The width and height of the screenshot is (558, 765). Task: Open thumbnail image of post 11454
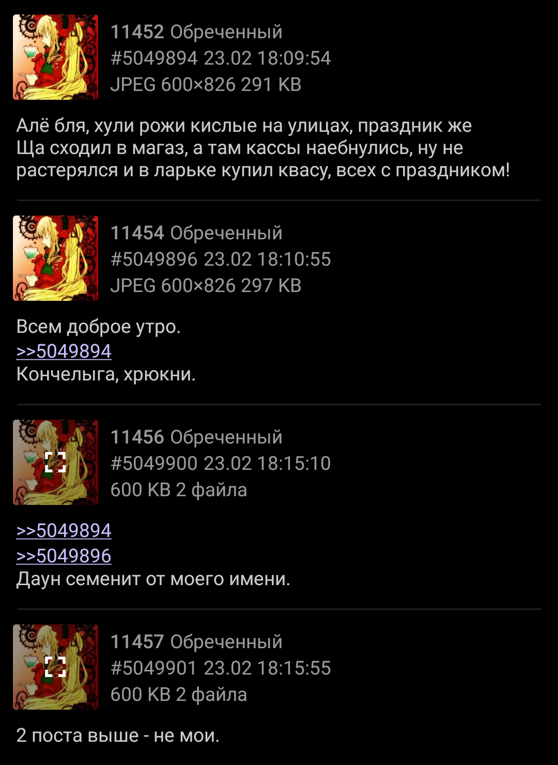55,258
